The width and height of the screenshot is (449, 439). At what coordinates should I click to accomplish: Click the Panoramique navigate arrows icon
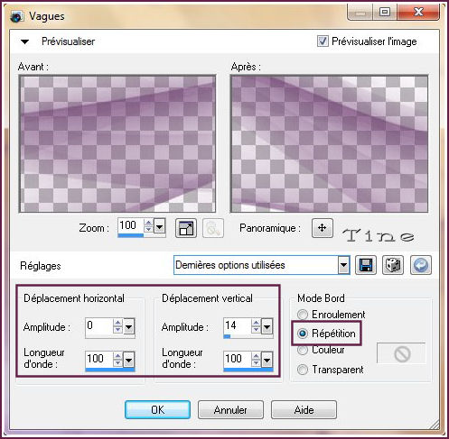click(x=323, y=228)
